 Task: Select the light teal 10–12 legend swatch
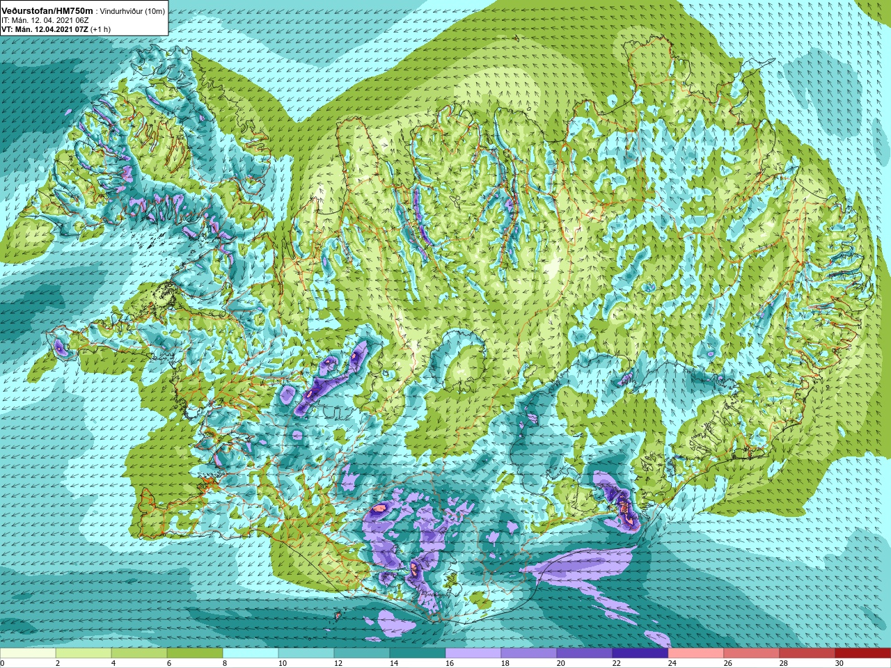(306, 653)
